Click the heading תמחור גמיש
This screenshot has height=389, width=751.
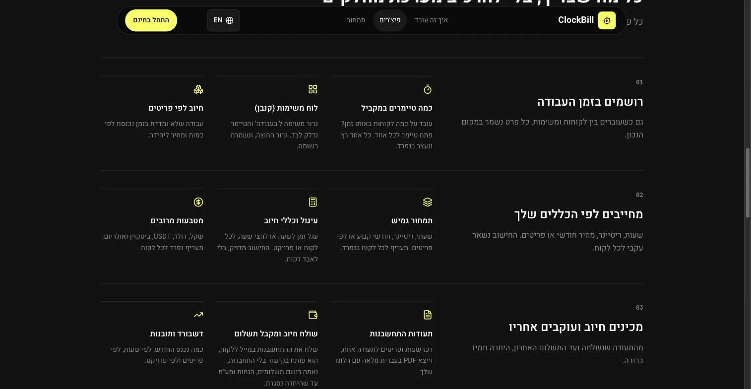[x=412, y=221]
